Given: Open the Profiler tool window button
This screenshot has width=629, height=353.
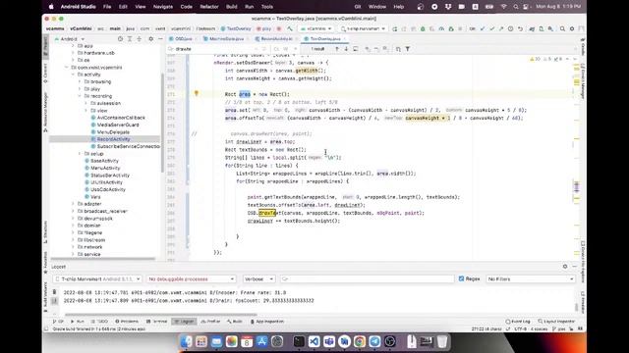Looking at the screenshot, I should 211,322.
